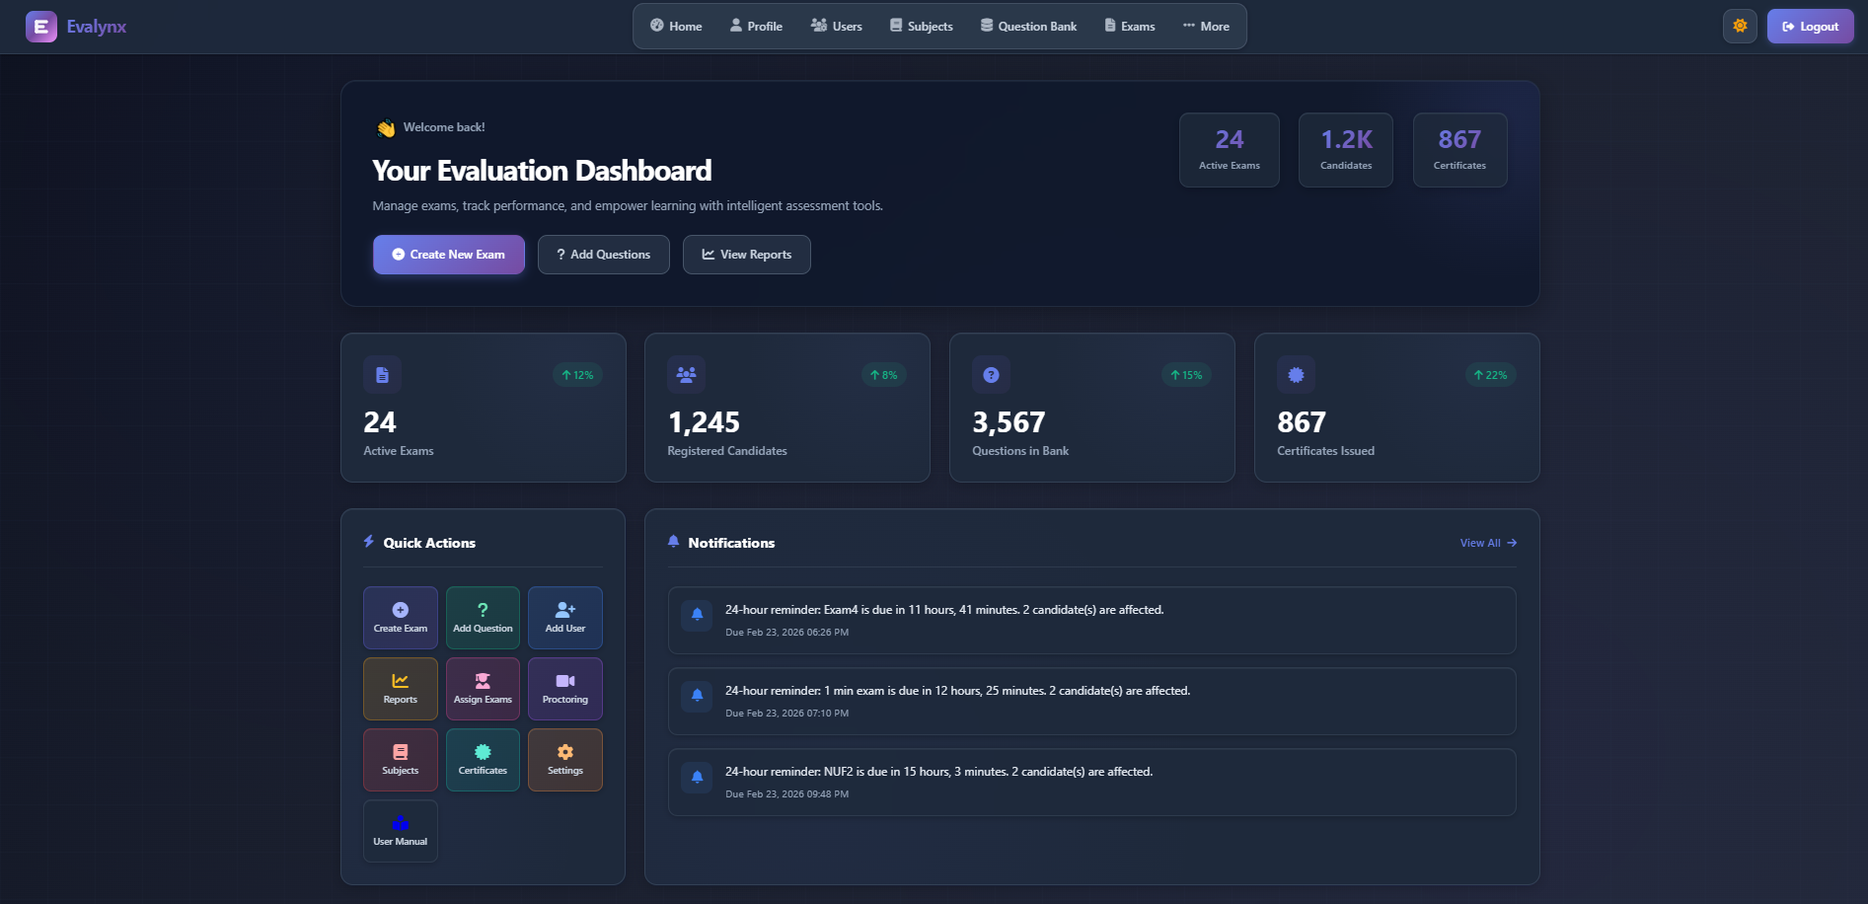Open the Home nav item
Screen dimensions: 1868x904
click(x=676, y=27)
